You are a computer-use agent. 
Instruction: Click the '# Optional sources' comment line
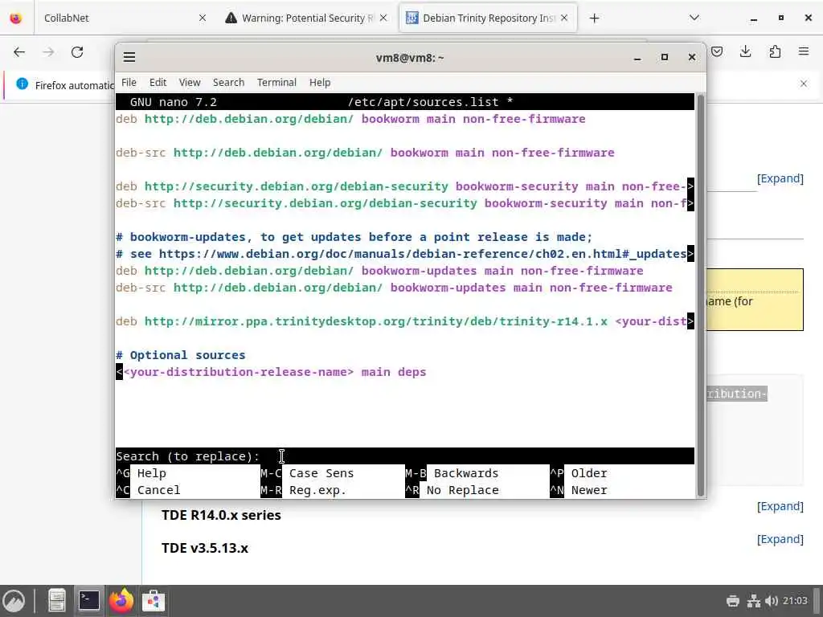tap(181, 355)
